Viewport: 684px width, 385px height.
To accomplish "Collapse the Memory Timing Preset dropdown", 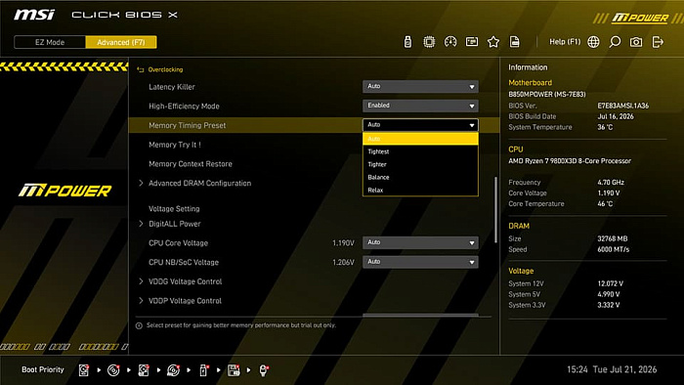I will pyautogui.click(x=420, y=125).
